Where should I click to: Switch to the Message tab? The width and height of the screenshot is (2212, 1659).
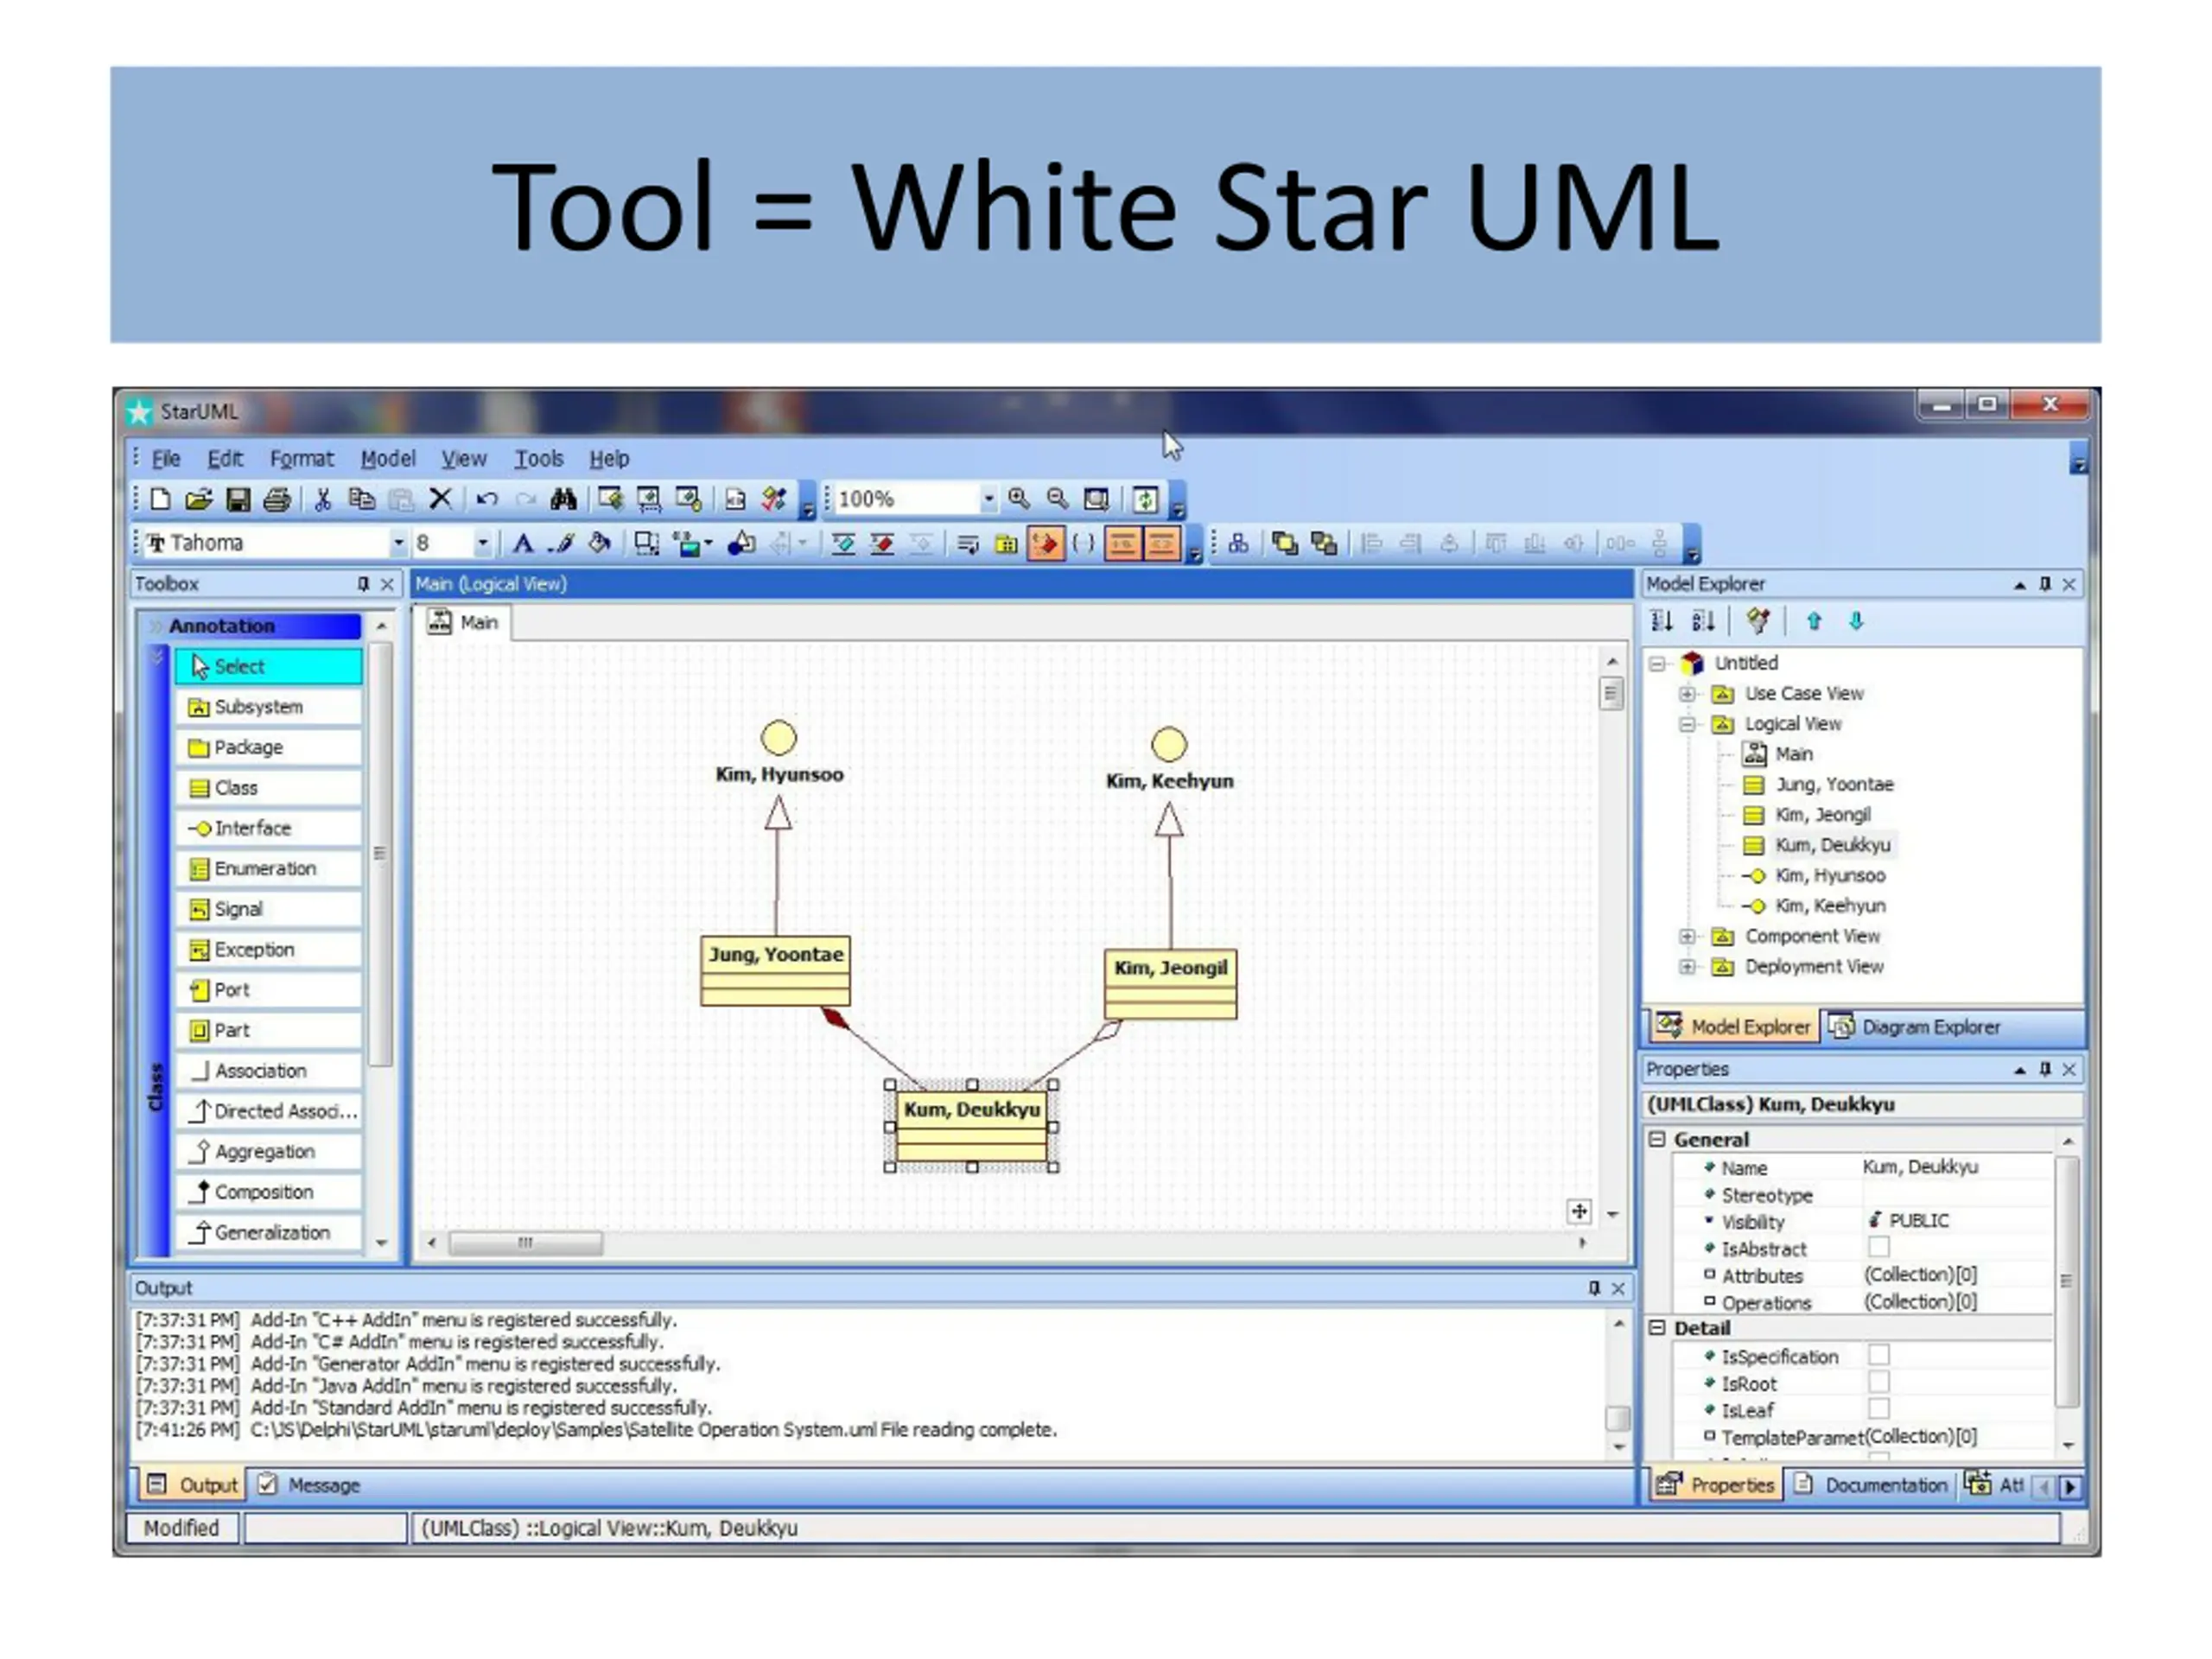[310, 1485]
